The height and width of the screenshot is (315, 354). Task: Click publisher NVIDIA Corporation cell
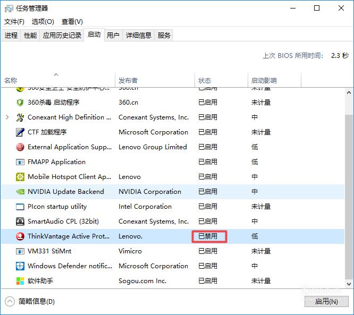click(x=150, y=192)
